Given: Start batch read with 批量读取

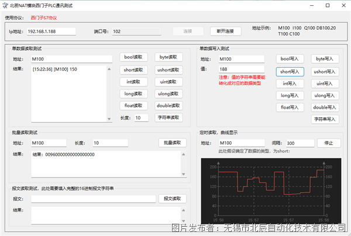Looking at the screenshot, I should [x=172, y=143].
